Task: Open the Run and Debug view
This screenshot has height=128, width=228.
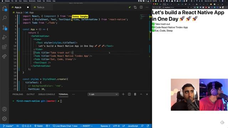Action: [5, 37]
